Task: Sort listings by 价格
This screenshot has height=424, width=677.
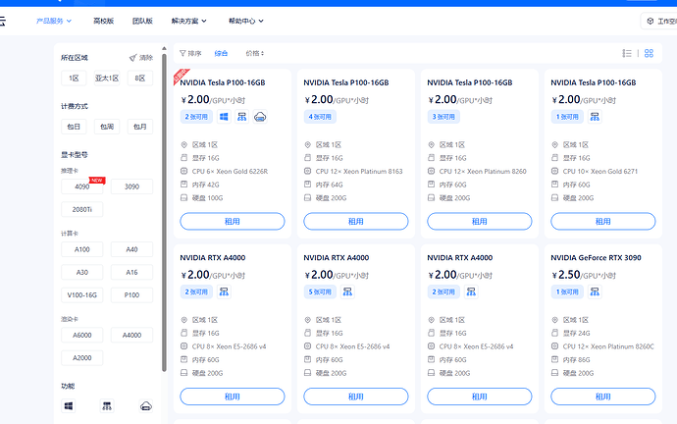Action: click(255, 53)
